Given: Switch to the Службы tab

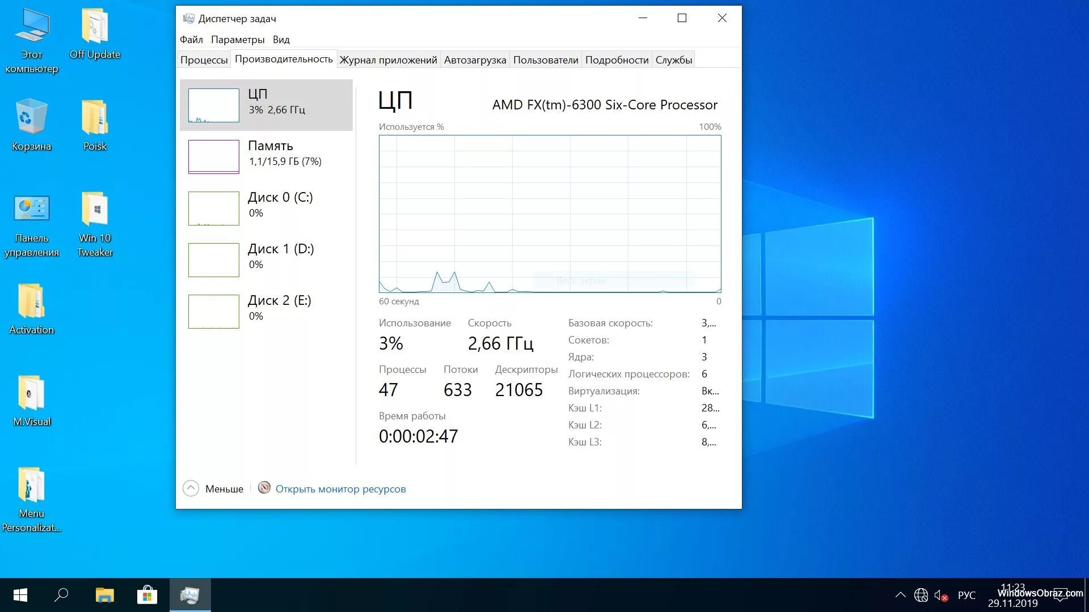Looking at the screenshot, I should pyautogui.click(x=673, y=60).
